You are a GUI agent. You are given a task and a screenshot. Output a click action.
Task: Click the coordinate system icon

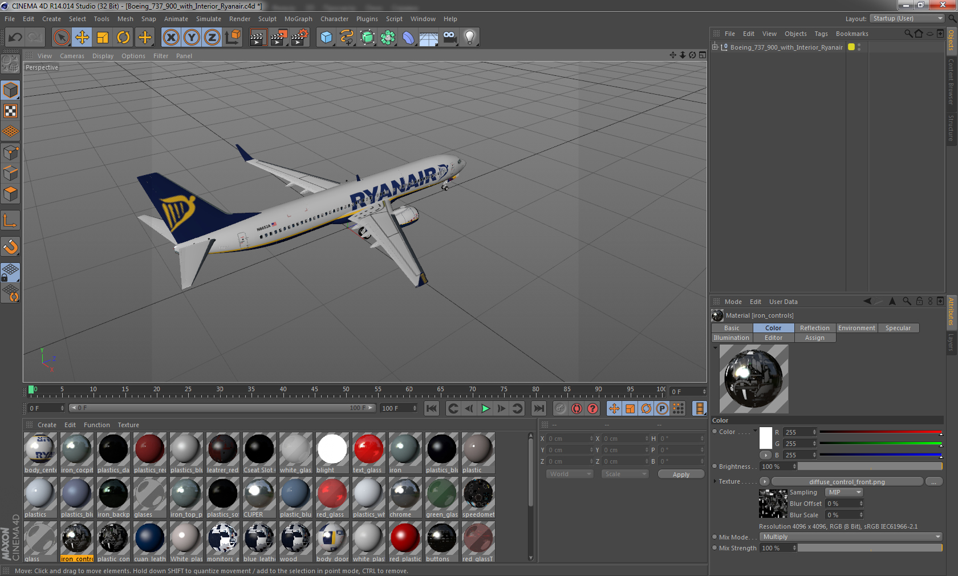pos(233,38)
